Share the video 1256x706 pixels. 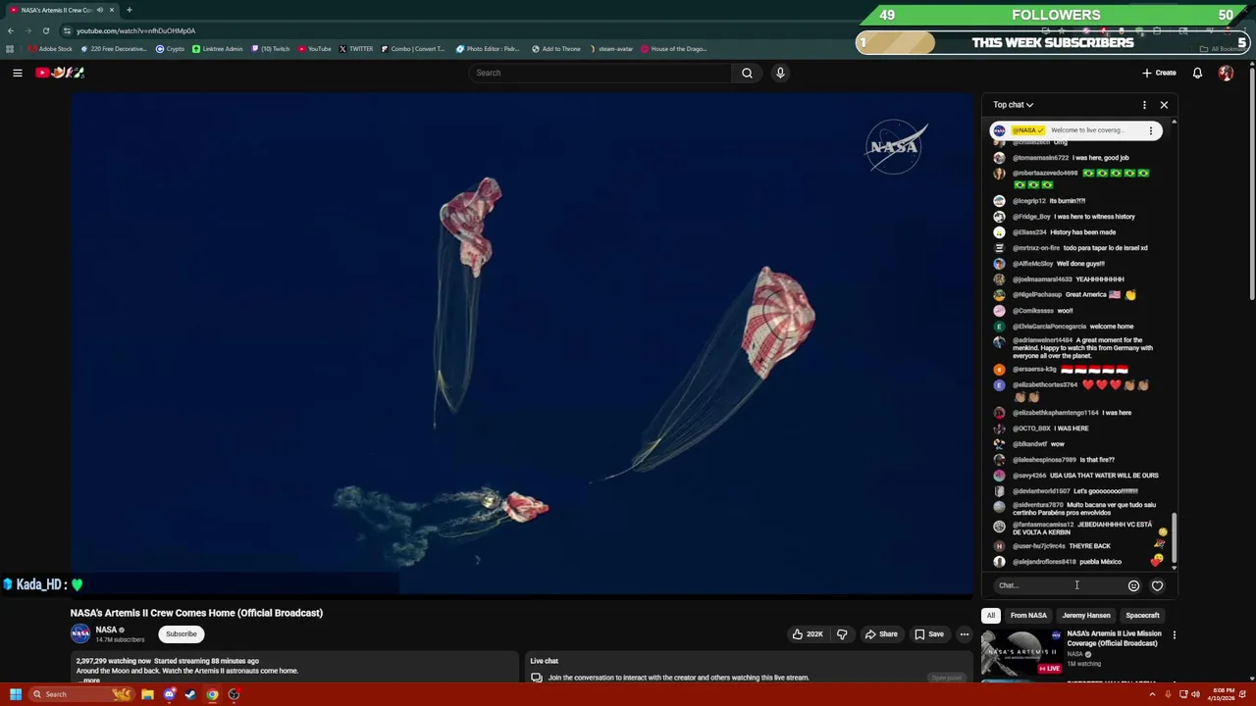881,634
